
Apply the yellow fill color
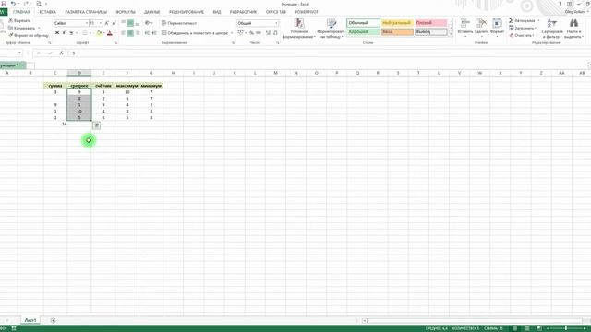(99, 33)
